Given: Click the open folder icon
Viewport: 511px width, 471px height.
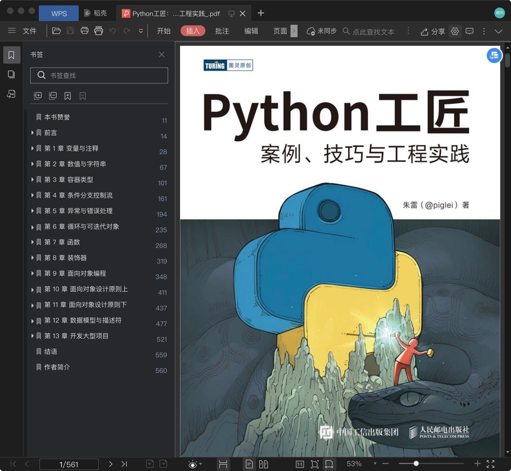Looking at the screenshot, I should tap(56, 31).
